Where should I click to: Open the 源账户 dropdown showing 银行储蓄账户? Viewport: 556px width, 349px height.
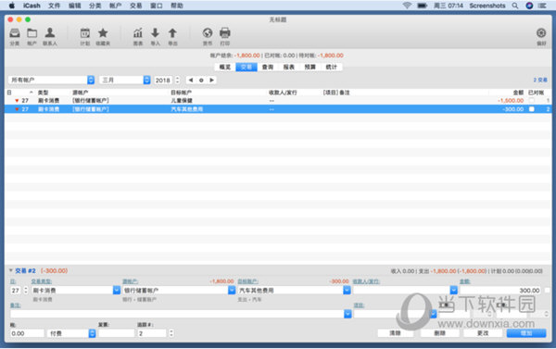(179, 290)
